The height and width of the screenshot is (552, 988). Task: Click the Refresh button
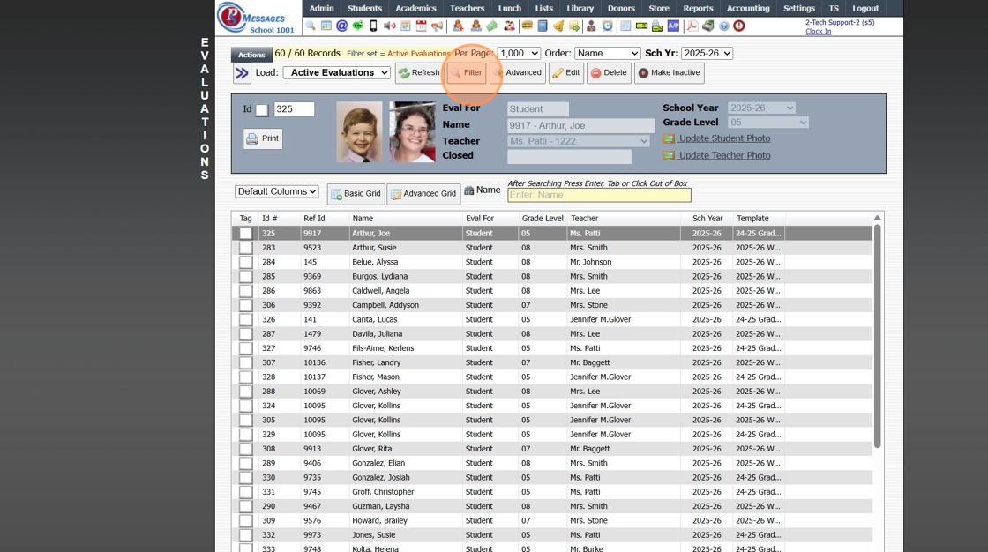[418, 73]
